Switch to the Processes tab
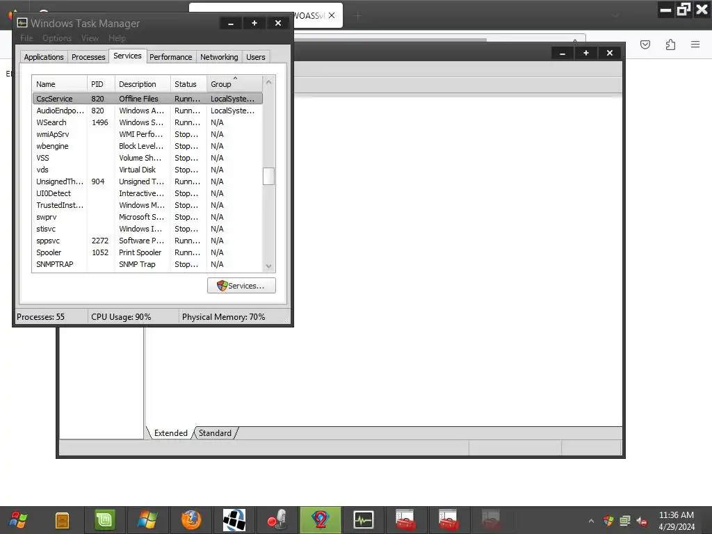The image size is (712, 534). pyautogui.click(x=88, y=57)
